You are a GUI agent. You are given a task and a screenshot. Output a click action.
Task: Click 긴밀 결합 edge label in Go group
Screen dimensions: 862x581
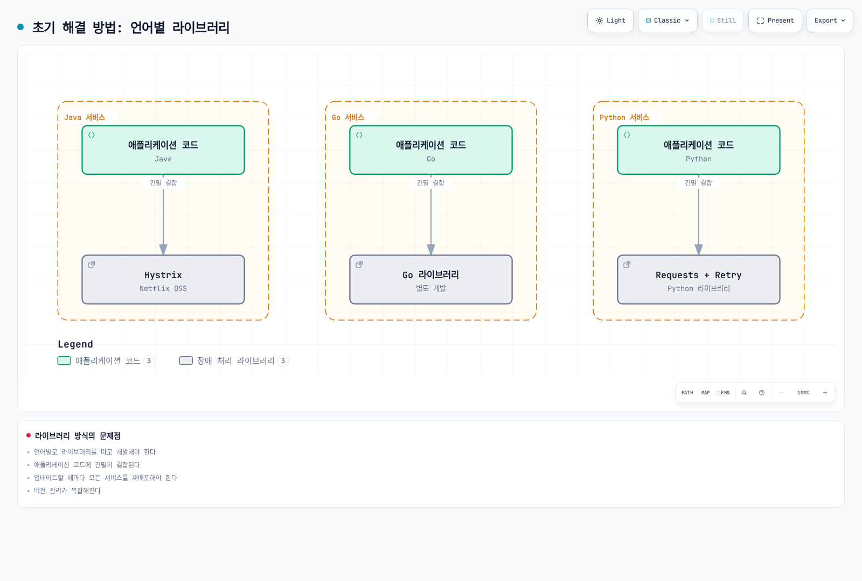431,183
